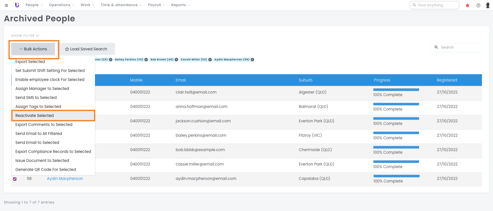Focus the Find anything search field
493x211 pixels.
(437, 5)
